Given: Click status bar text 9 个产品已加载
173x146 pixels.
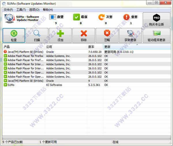Looking at the screenshot, I should coord(13,142).
